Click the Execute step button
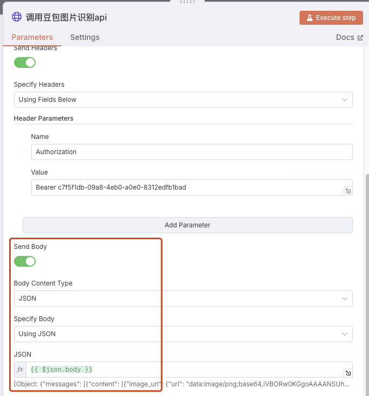This screenshot has height=396, width=369. point(331,18)
